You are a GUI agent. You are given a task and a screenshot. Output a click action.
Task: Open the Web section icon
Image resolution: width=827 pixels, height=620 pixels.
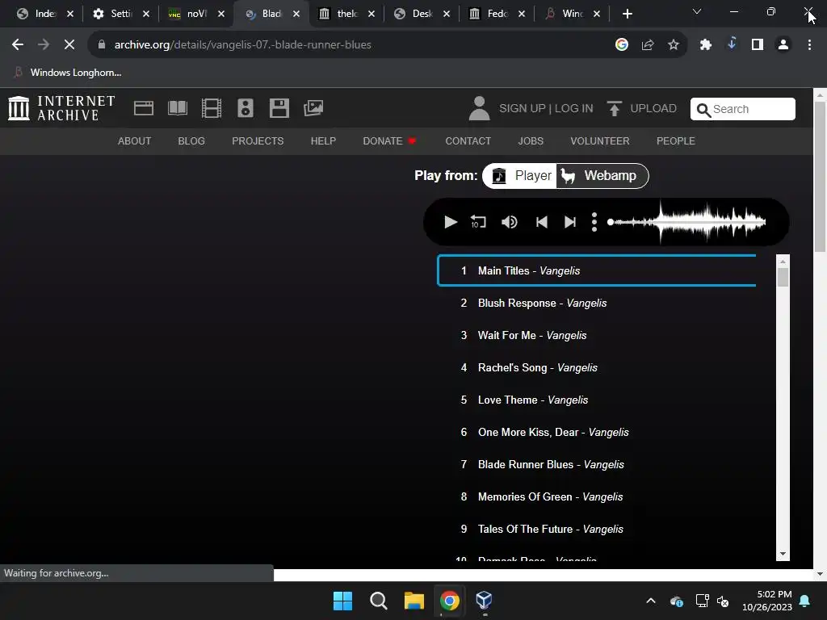click(144, 108)
